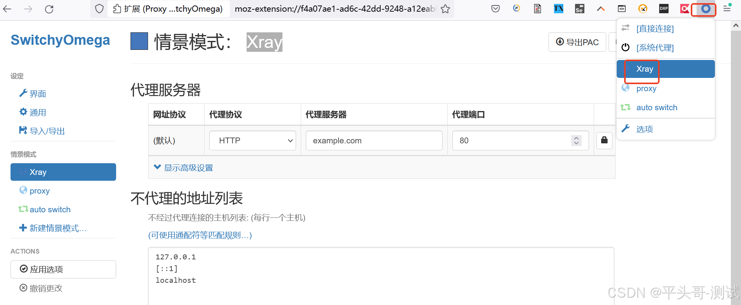
Task: Click the profile name Xray in header
Action: click(265, 42)
